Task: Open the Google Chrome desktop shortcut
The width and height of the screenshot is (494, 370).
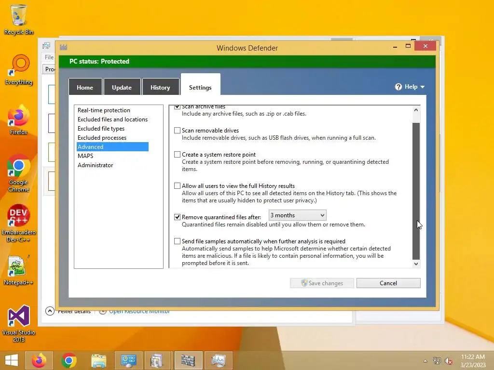Action: pyautogui.click(x=19, y=173)
